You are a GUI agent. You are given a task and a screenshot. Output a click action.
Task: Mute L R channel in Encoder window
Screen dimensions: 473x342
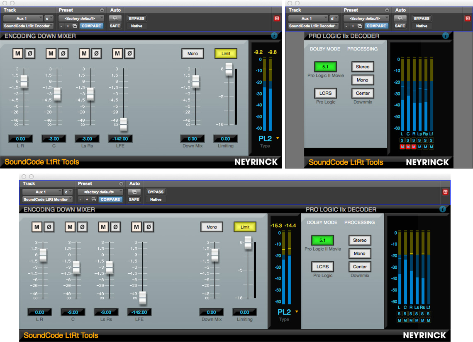(x=18, y=53)
